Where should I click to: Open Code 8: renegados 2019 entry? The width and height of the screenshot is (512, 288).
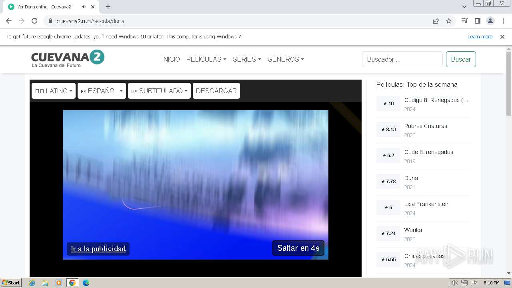(x=428, y=152)
